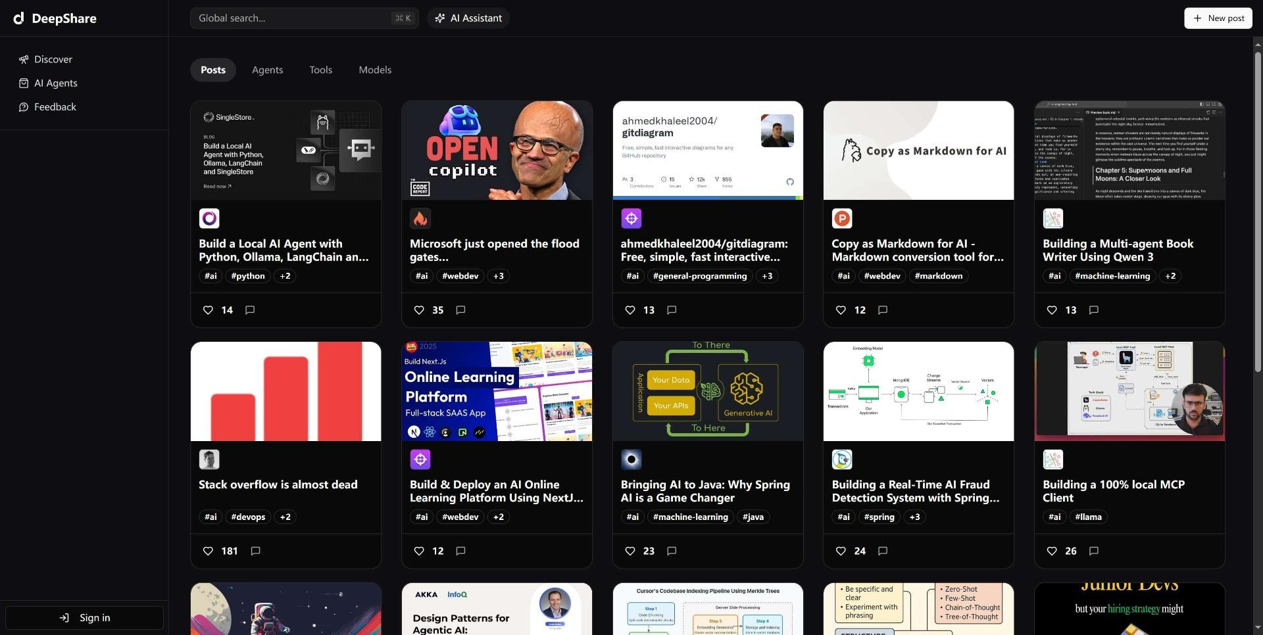The width and height of the screenshot is (1263, 635).
Task: Like the Multi-agent Book Writer post
Action: click(1052, 310)
